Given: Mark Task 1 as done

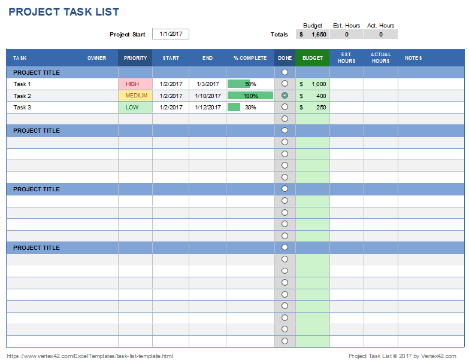Looking at the screenshot, I should click(x=285, y=84).
